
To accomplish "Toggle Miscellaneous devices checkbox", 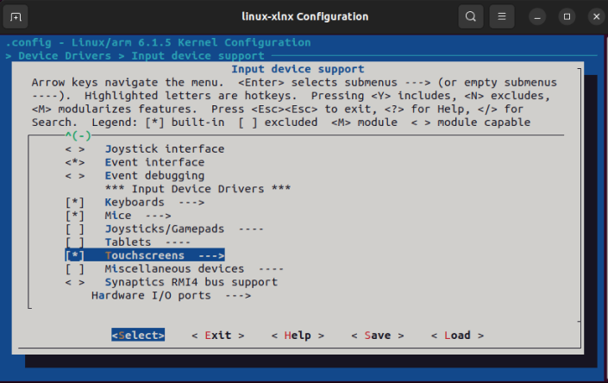I will coord(75,269).
